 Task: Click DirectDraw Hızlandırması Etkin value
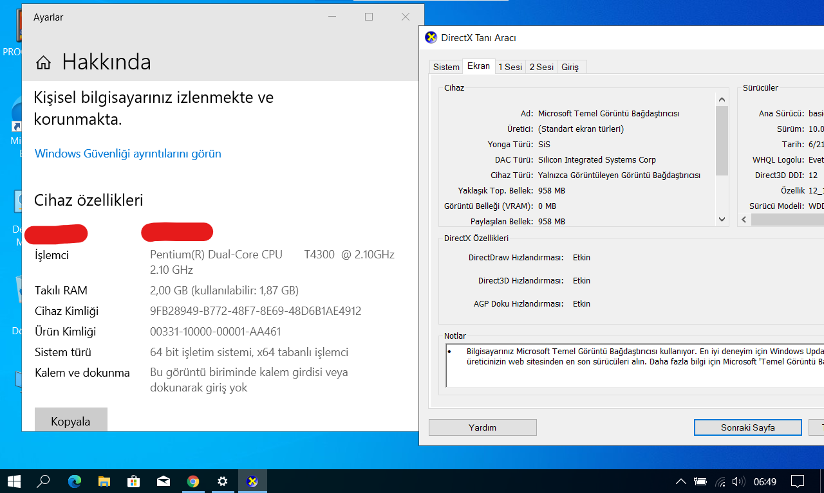[581, 258]
